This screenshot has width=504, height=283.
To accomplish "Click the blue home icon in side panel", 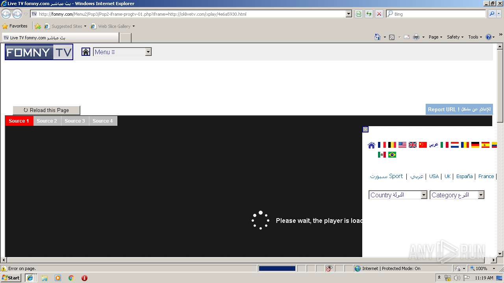I will point(371,145).
